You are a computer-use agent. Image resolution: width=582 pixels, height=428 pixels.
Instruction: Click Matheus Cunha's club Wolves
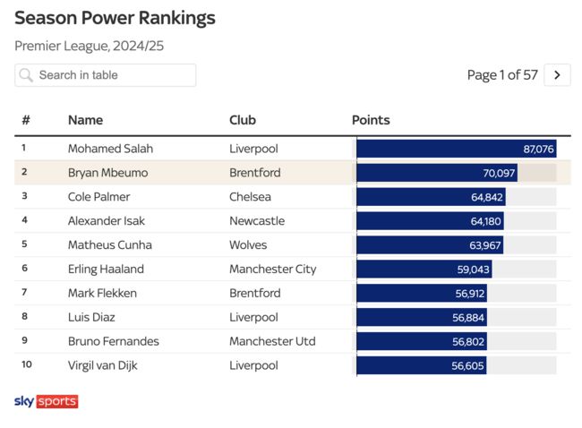248,245
